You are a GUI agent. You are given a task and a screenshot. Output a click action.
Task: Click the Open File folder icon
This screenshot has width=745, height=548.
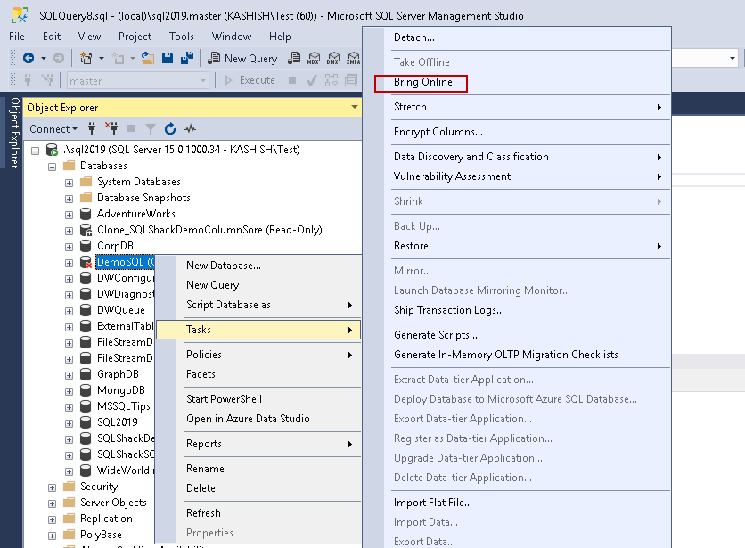[149, 59]
